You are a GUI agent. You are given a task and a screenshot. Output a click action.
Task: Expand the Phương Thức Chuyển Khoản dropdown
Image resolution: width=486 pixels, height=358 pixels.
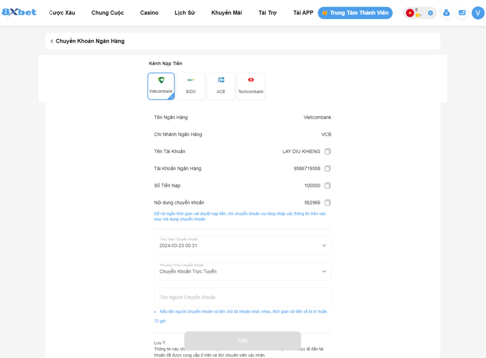(x=243, y=271)
